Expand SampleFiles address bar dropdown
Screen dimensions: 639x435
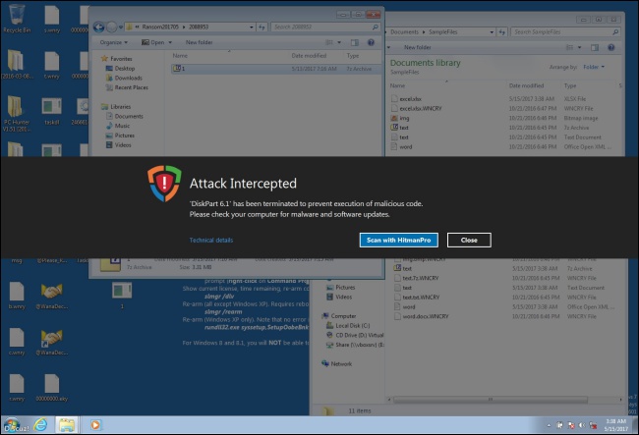(492, 31)
